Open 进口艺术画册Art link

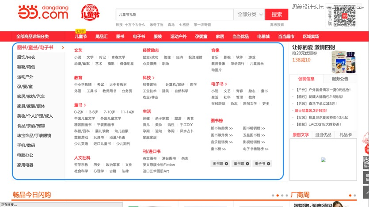coord(156,171)
